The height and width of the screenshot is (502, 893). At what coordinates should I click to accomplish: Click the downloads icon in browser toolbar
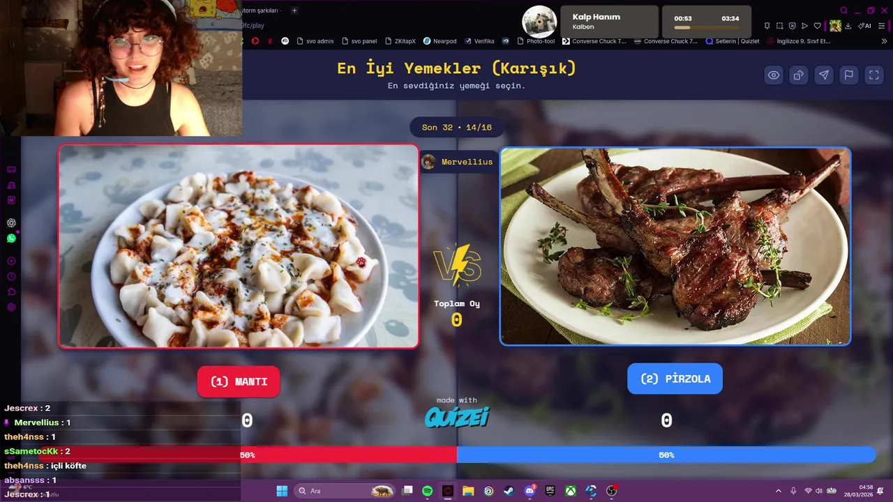[848, 26]
